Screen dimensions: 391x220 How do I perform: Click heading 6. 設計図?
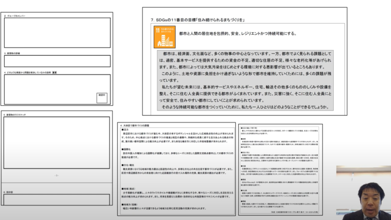point(8,192)
